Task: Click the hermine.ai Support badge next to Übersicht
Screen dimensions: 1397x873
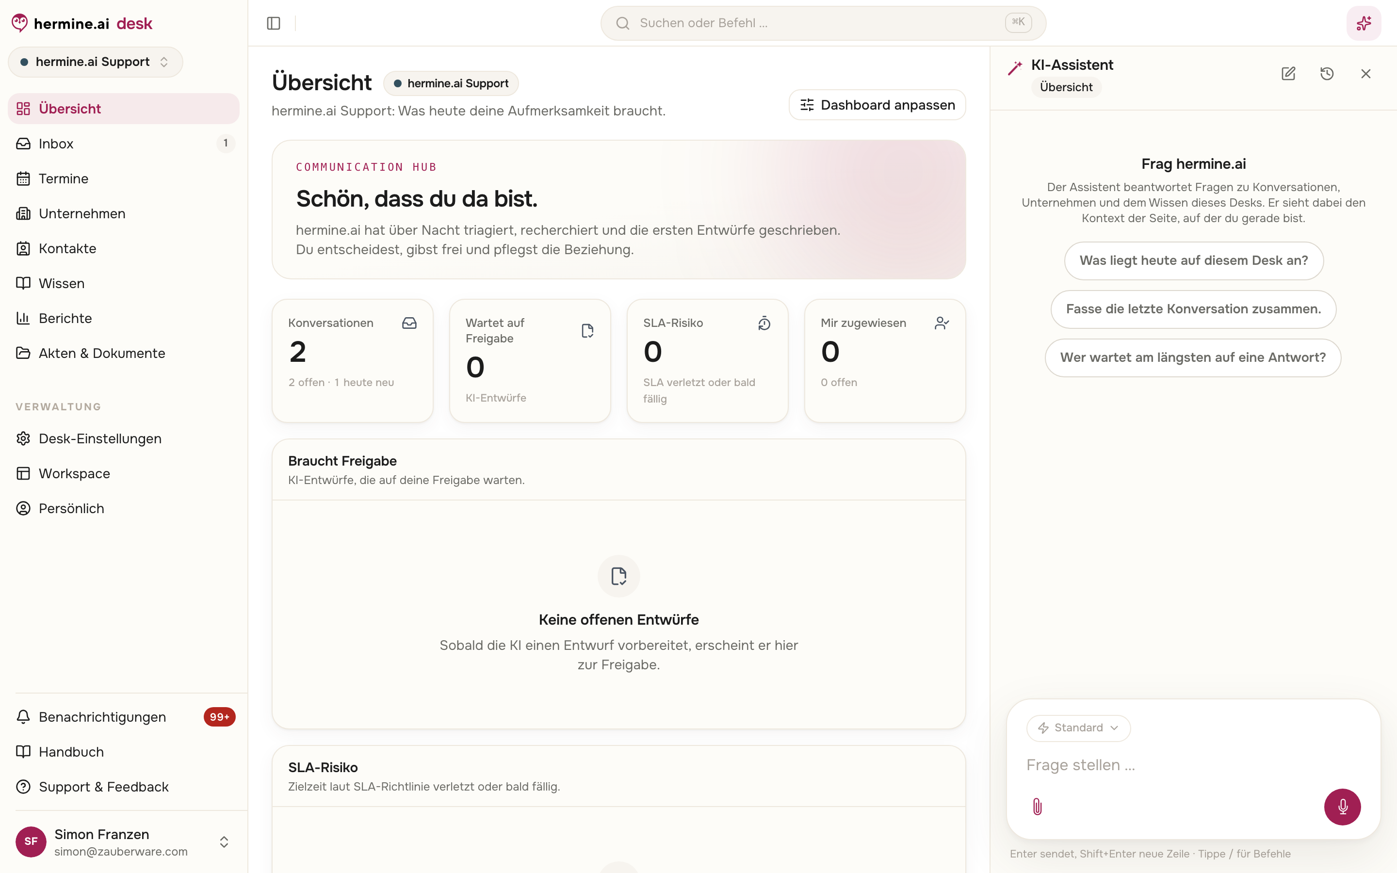Action: [451, 83]
